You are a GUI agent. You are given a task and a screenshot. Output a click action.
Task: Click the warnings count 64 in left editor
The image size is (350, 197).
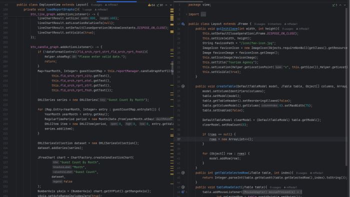pyautogui.click(x=151, y=5)
